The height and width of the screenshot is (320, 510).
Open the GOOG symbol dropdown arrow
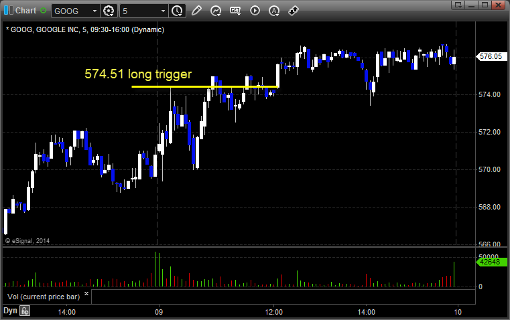(94, 11)
